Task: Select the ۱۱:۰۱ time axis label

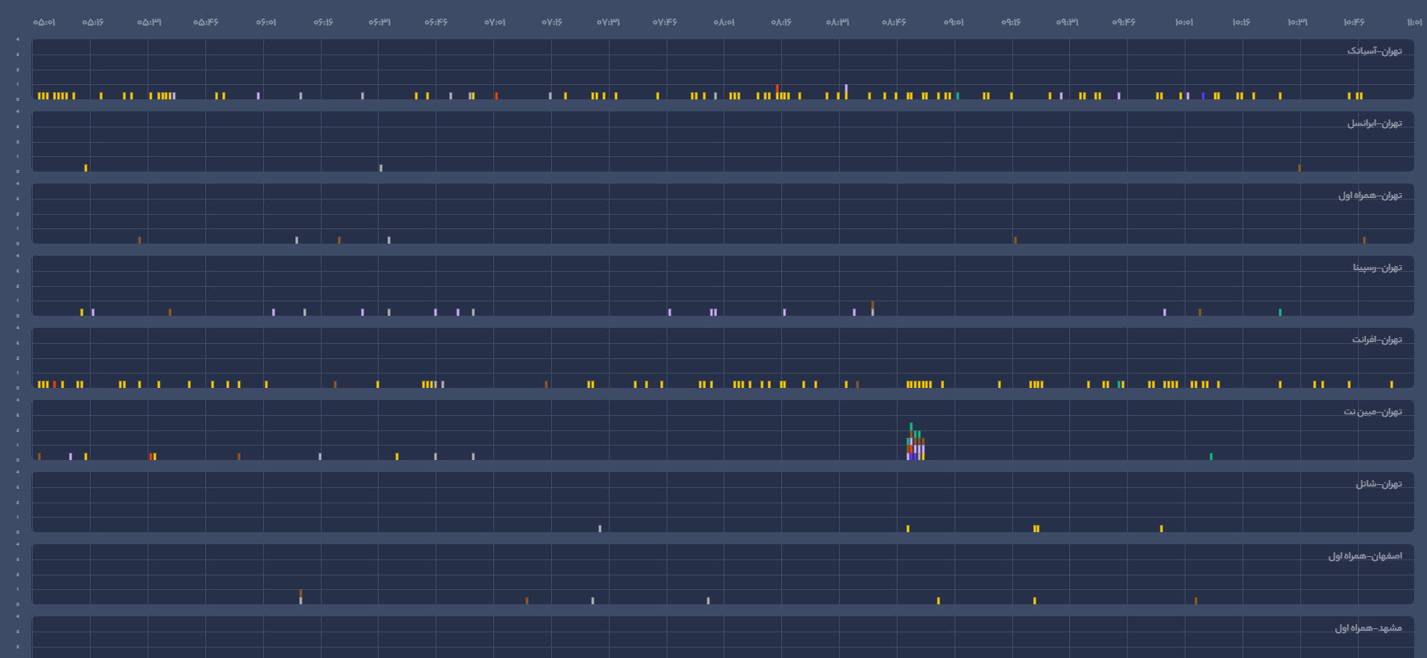Action: [1414, 22]
